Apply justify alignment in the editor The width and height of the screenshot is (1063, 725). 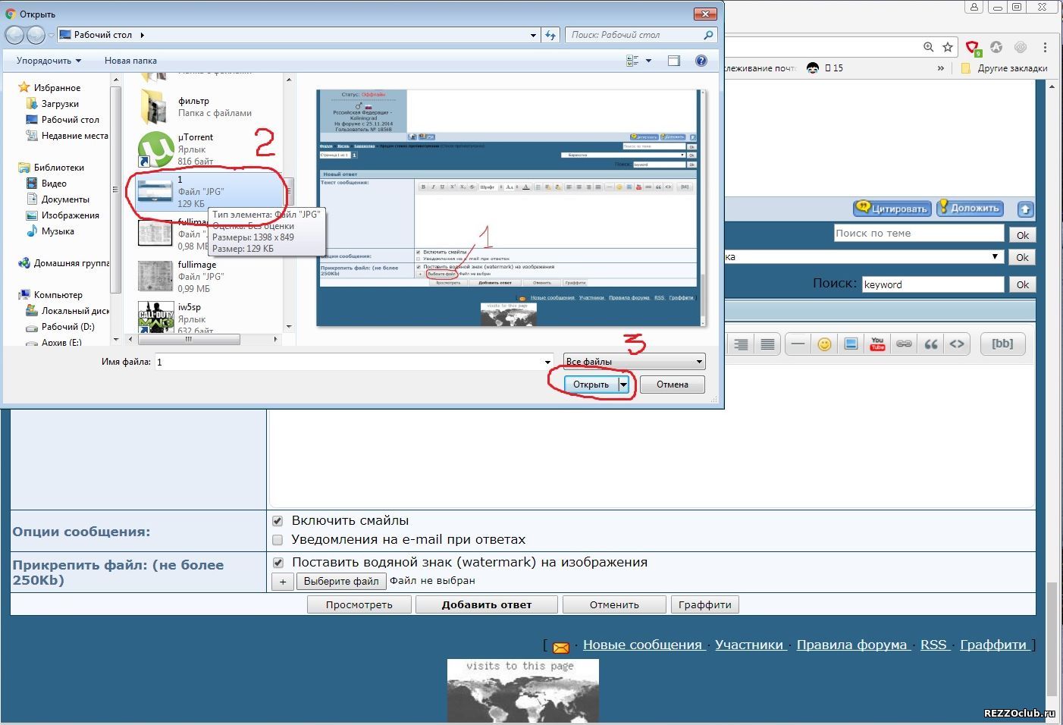767,344
